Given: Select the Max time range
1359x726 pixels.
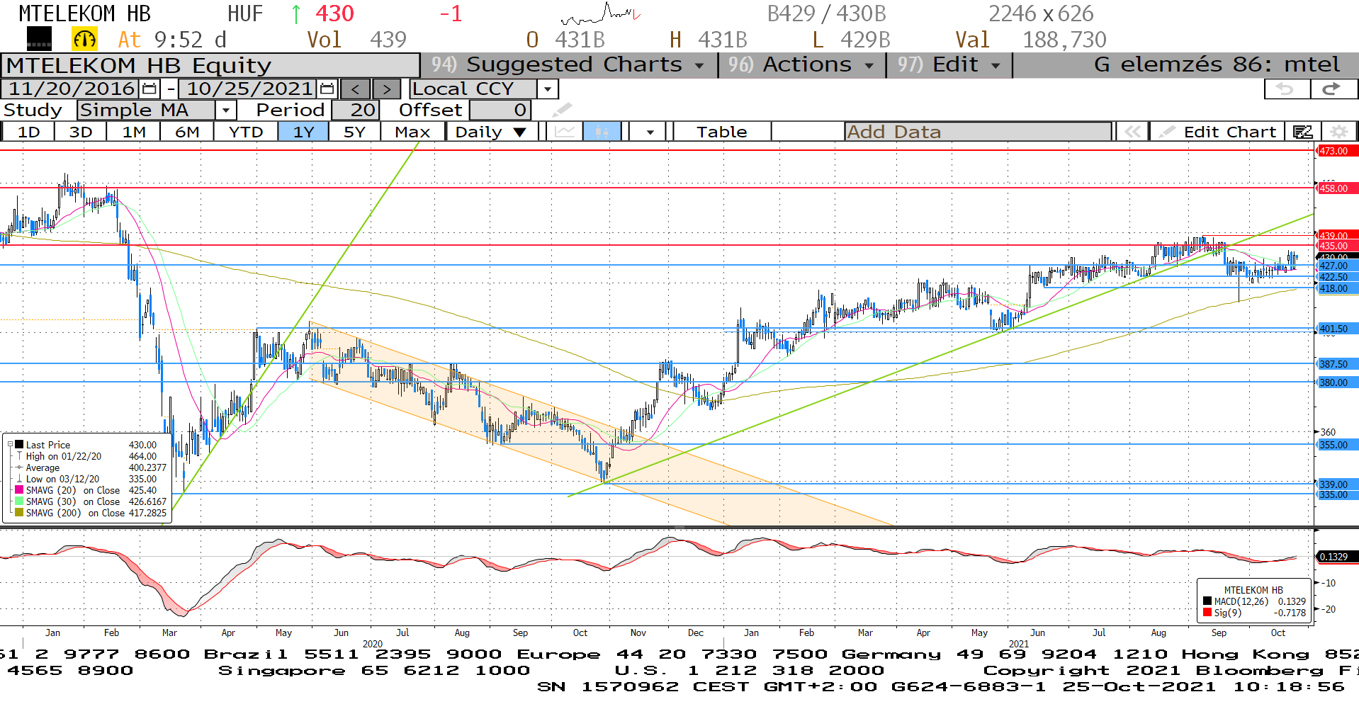Looking at the screenshot, I should [412, 132].
